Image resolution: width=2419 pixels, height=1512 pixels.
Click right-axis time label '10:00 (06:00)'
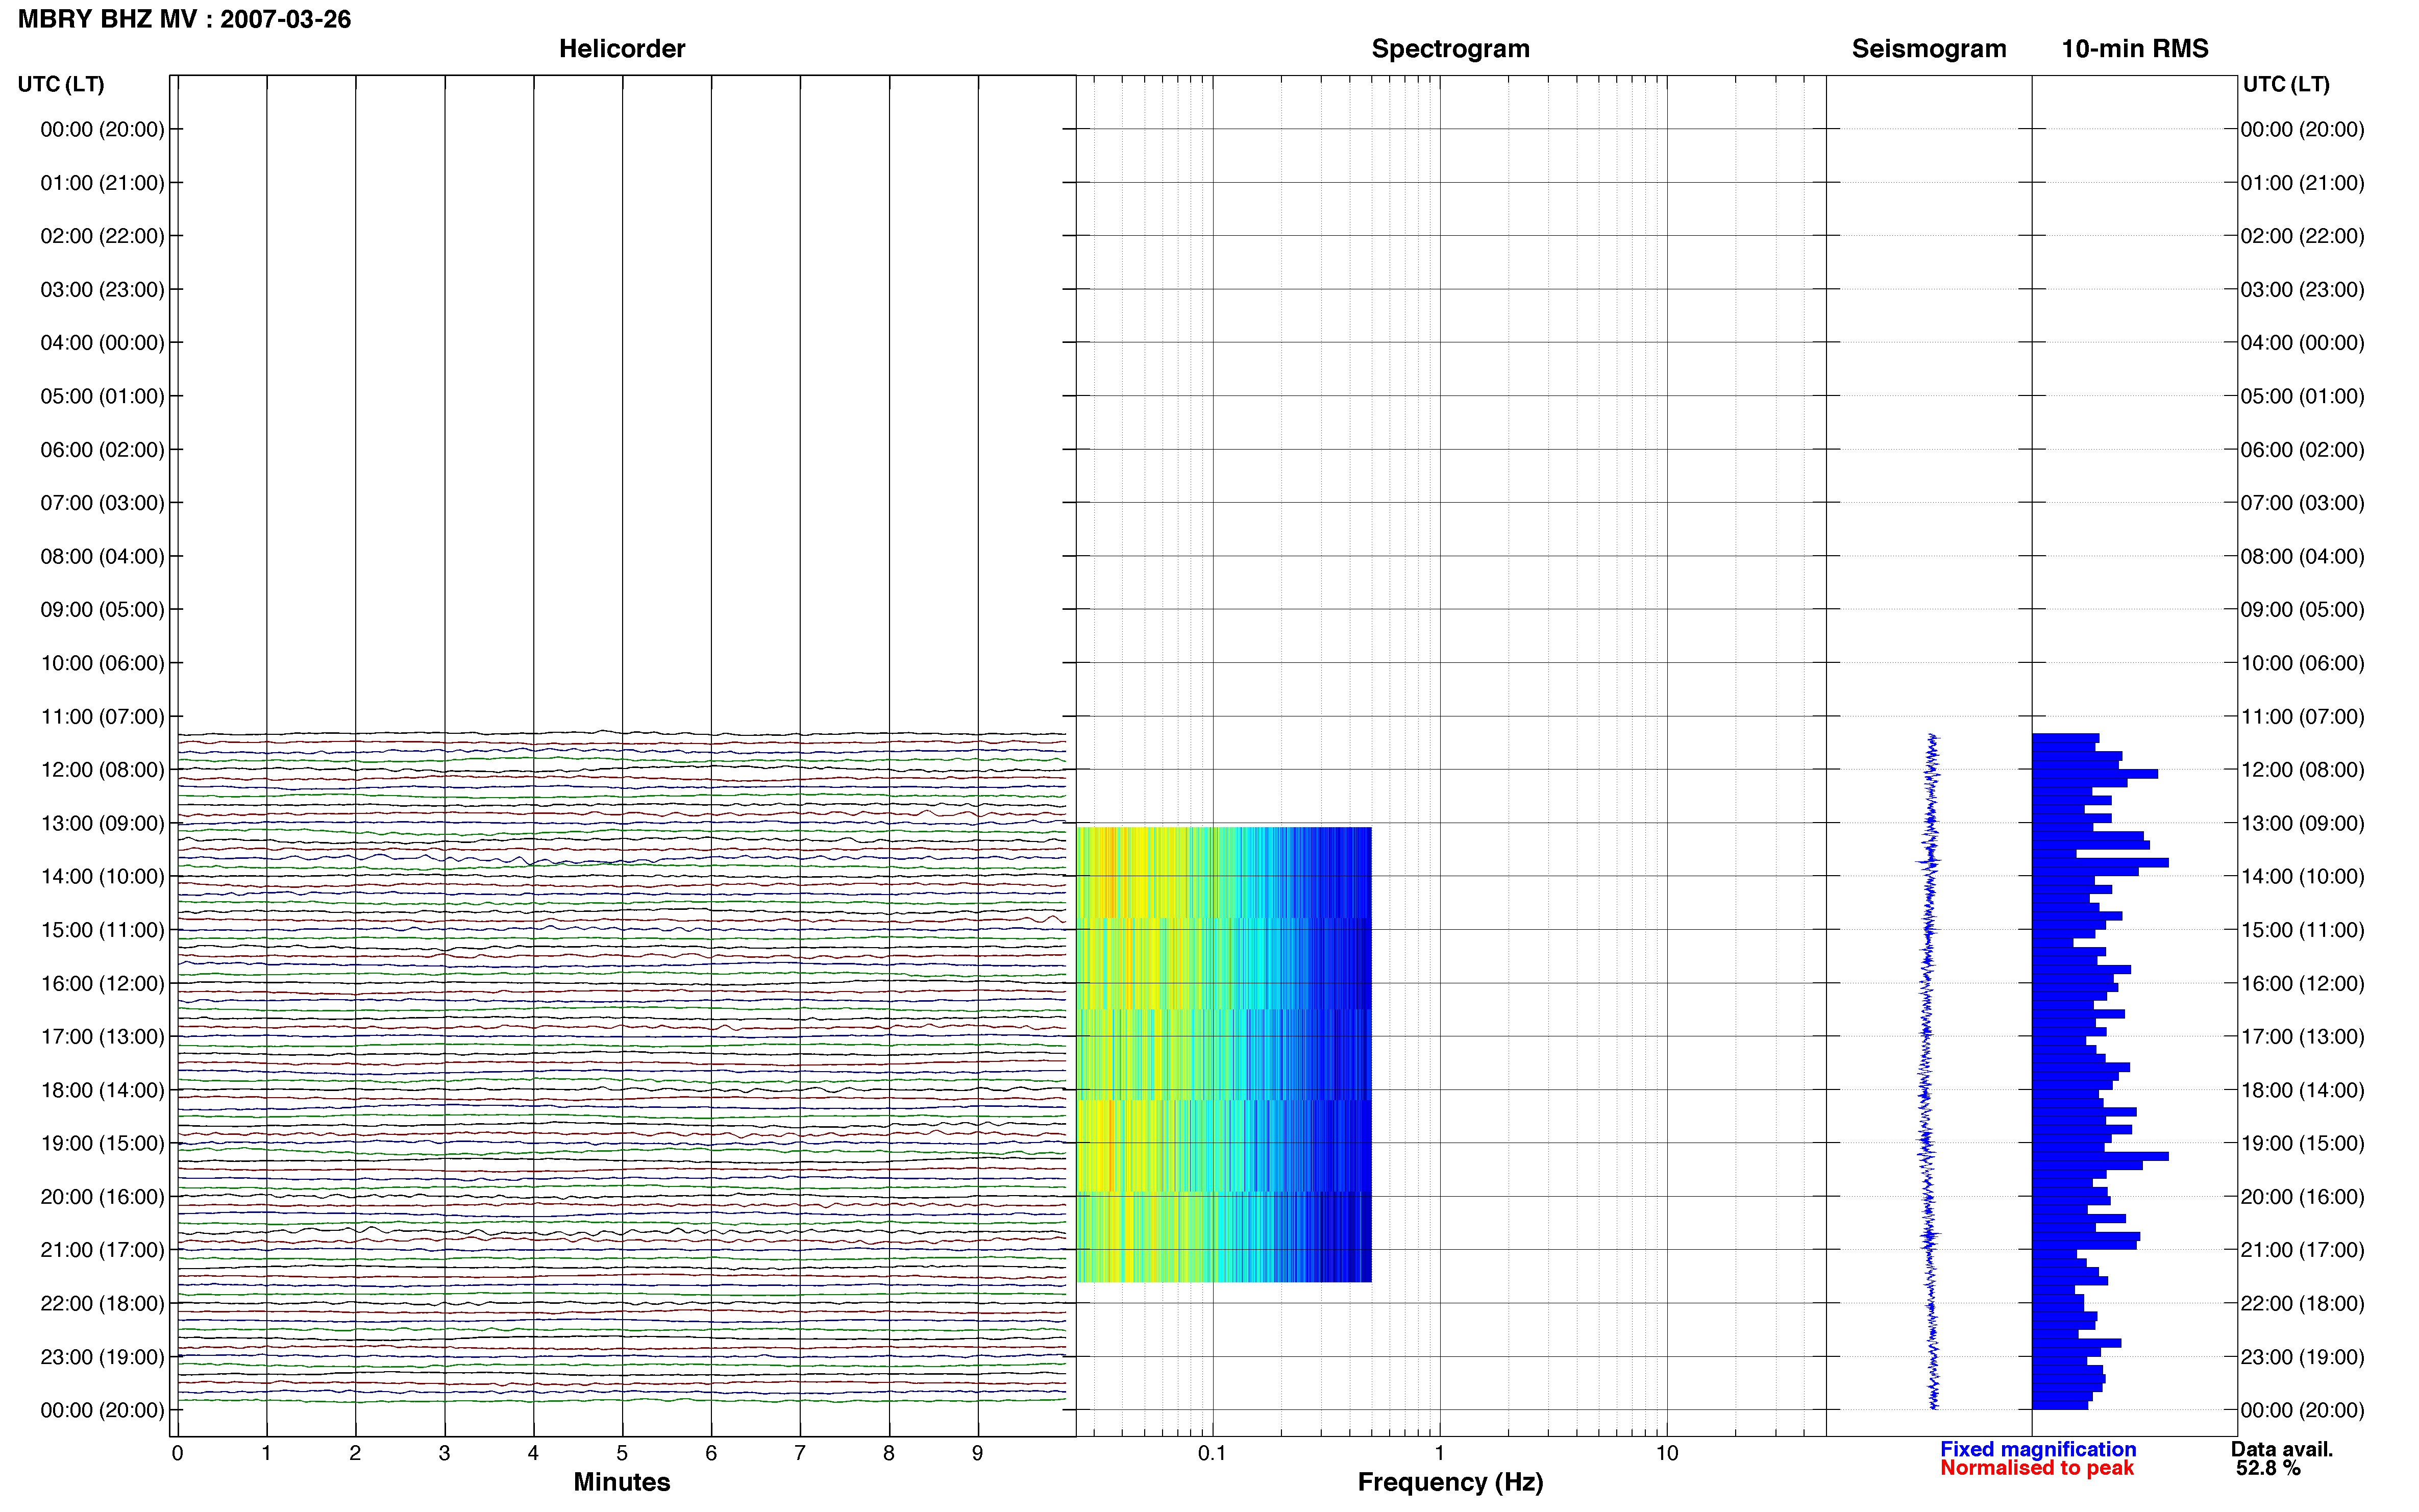point(2302,663)
